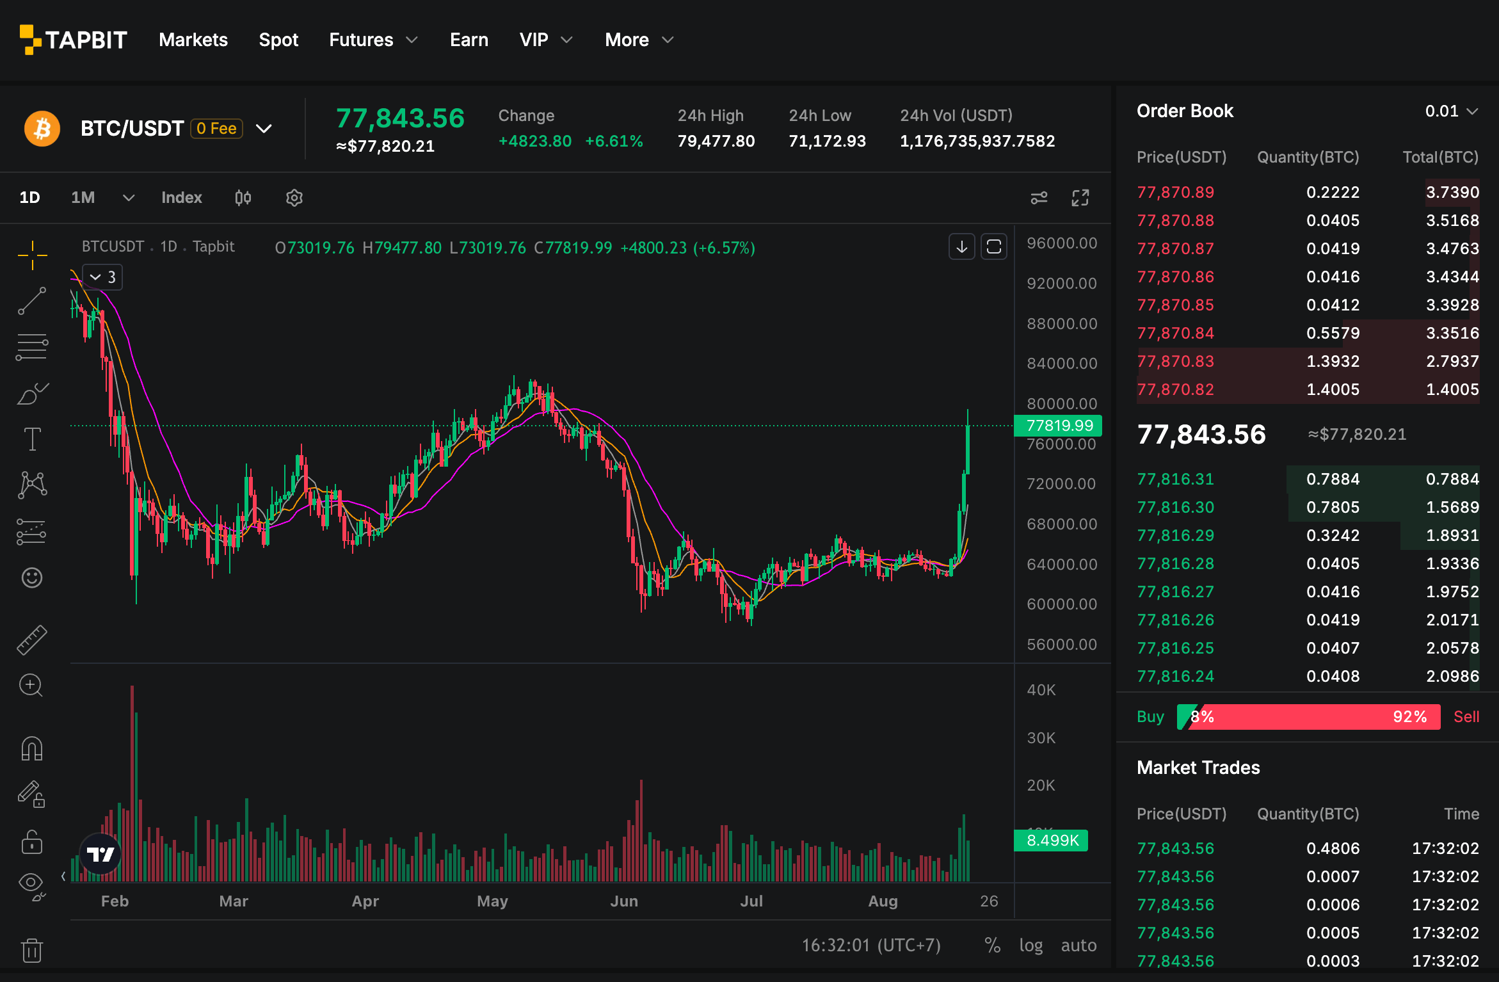
Task: Open the Earn page
Action: (x=469, y=40)
